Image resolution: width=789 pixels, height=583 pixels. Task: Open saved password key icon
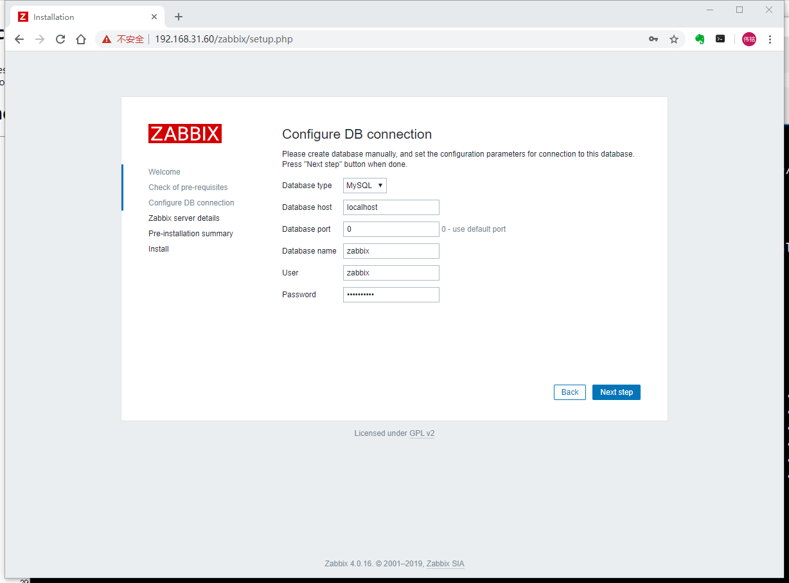click(x=653, y=39)
